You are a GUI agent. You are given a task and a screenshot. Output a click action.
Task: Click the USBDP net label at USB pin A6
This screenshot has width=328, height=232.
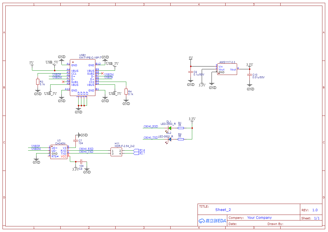[57, 74]
